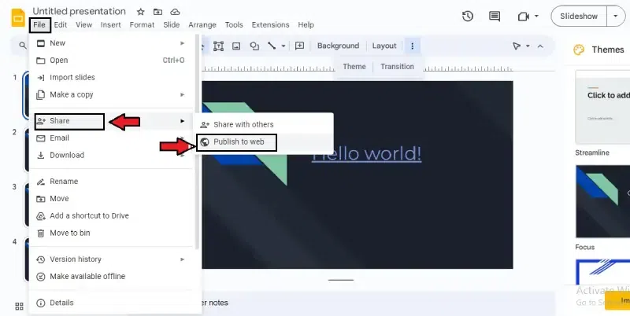Select Publish to web

click(x=264, y=142)
